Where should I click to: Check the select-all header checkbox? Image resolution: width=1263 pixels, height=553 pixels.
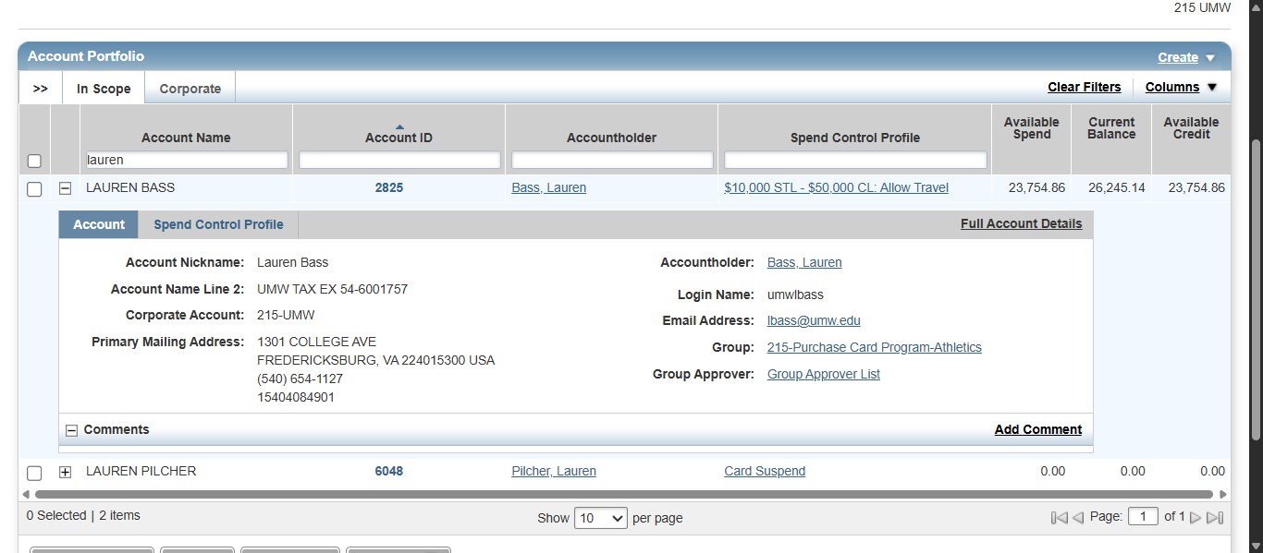tap(34, 161)
